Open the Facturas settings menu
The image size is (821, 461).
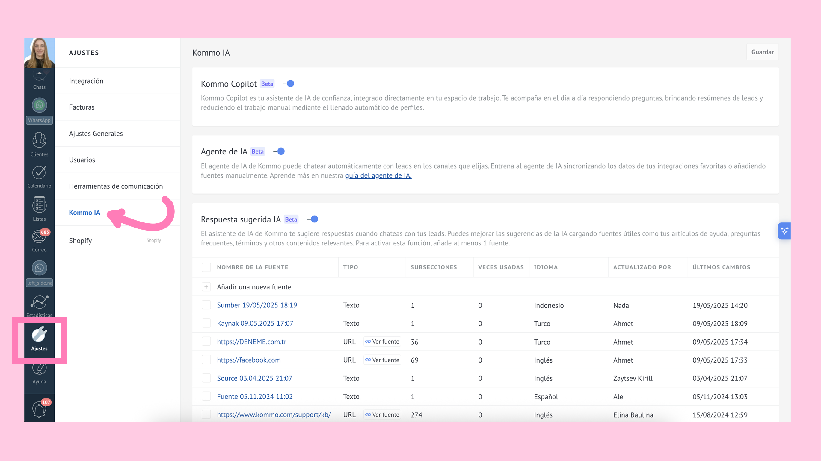pos(117,107)
